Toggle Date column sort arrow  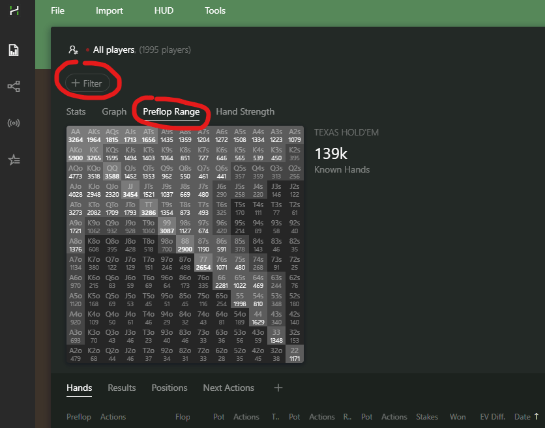[537, 417]
